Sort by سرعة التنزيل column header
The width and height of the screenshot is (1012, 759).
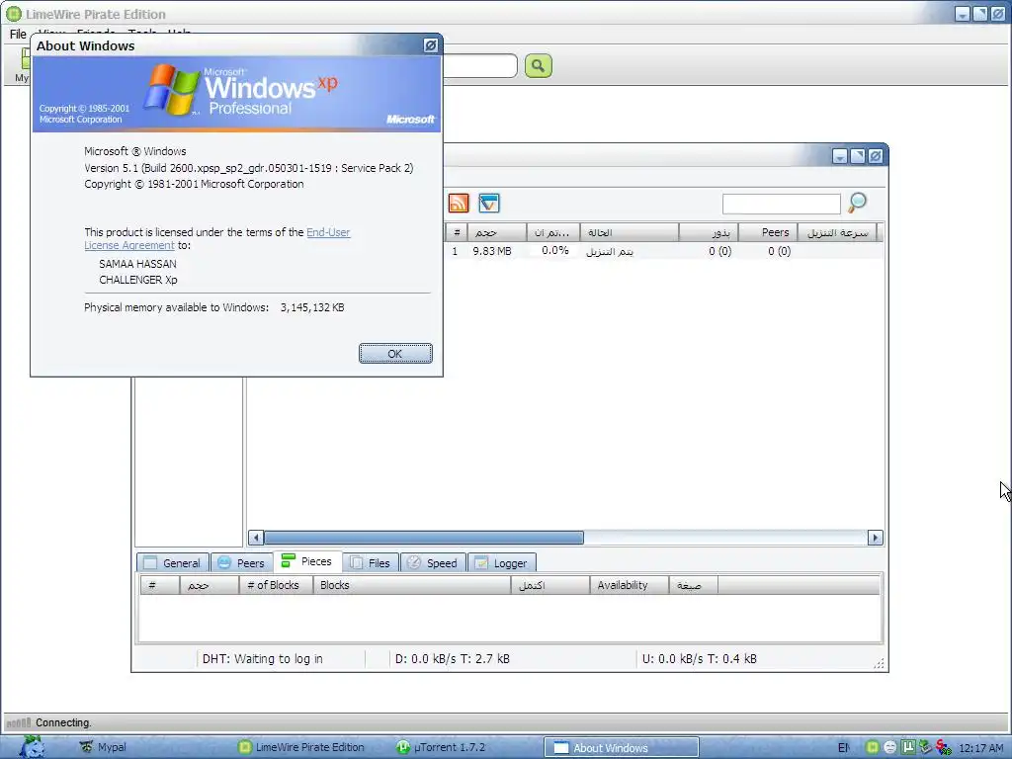pyautogui.click(x=837, y=232)
